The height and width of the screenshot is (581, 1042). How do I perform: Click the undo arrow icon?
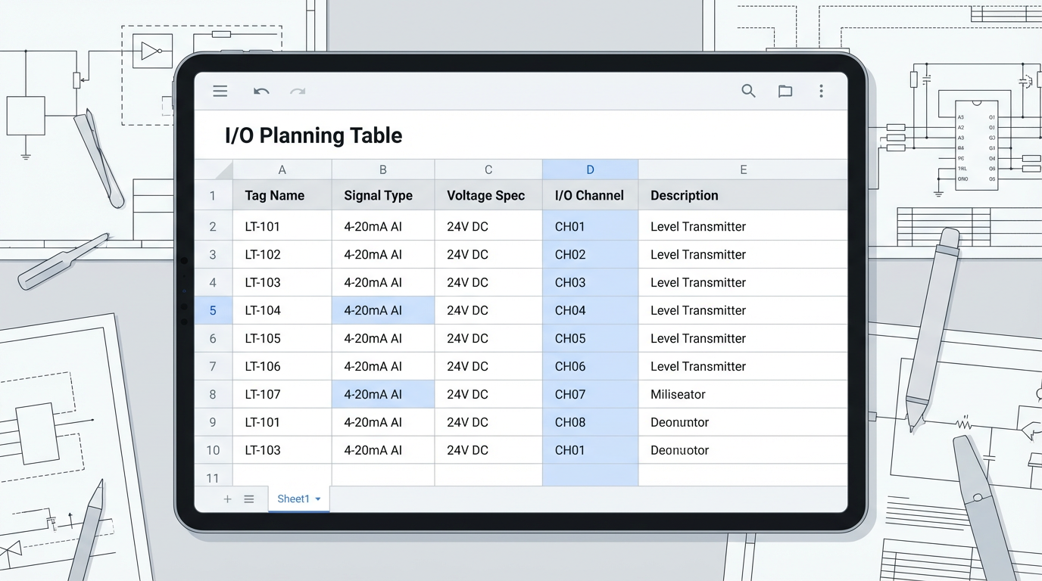pos(261,92)
